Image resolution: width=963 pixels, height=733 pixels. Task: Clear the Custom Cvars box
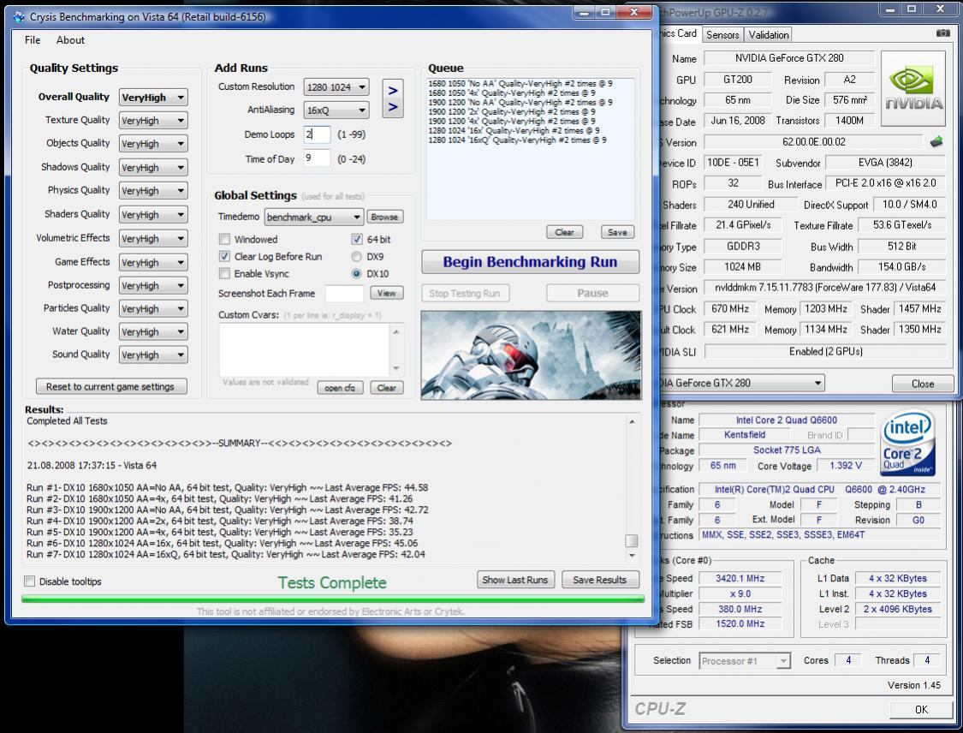click(386, 388)
